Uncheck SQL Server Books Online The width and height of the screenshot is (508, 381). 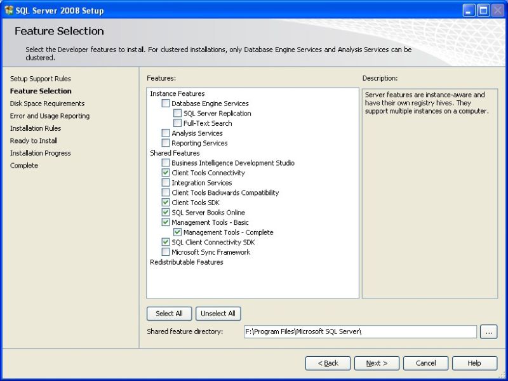(x=166, y=212)
